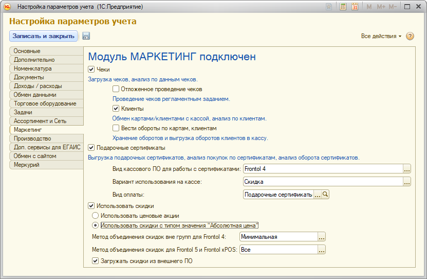Click the Настройка параметров учета page title
Screen dimensions: 427x279
(x=73, y=21)
